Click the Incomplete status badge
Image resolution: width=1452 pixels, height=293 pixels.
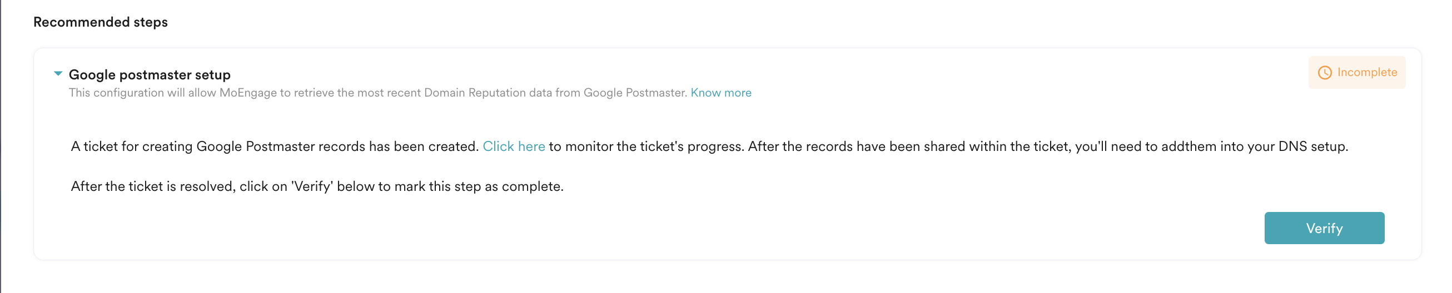coord(1356,73)
